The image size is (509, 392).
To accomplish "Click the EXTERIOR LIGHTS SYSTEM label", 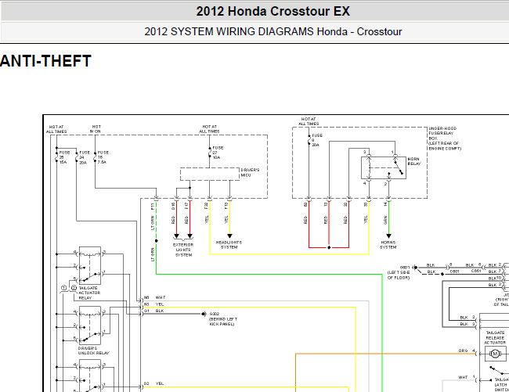I will click(x=183, y=250).
